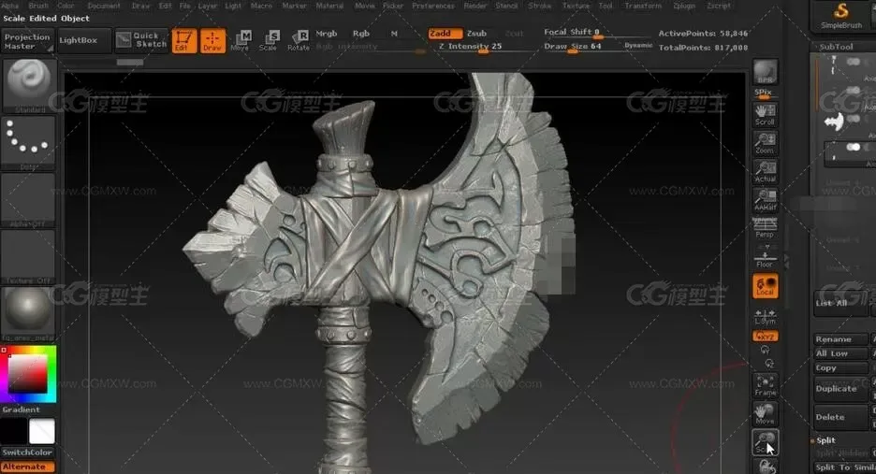This screenshot has width=876, height=474.
Task: Toggle the Floor grid
Action: tap(765, 257)
